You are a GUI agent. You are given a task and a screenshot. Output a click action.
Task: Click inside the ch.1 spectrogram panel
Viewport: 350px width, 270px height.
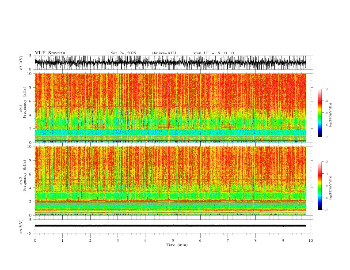(x=170, y=108)
